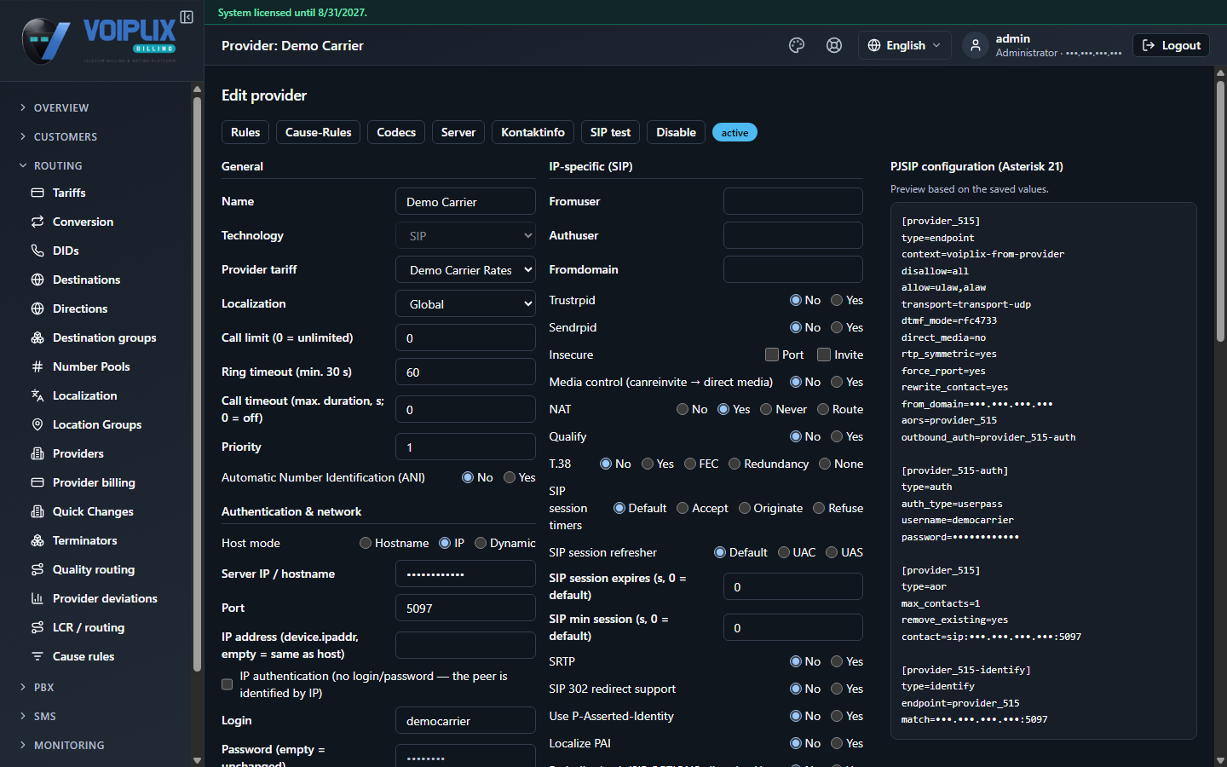This screenshot has width=1227, height=767.
Task: Open Location Groups in the sidebar
Action: click(97, 424)
